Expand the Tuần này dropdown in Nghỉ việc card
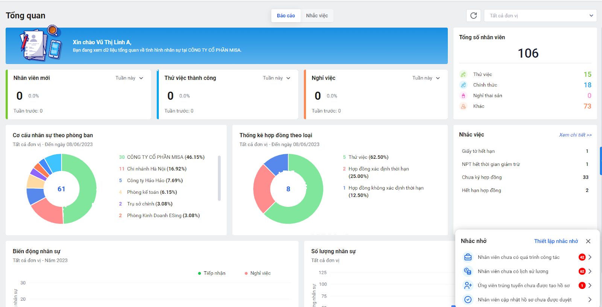602x307 pixels. pyautogui.click(x=426, y=78)
